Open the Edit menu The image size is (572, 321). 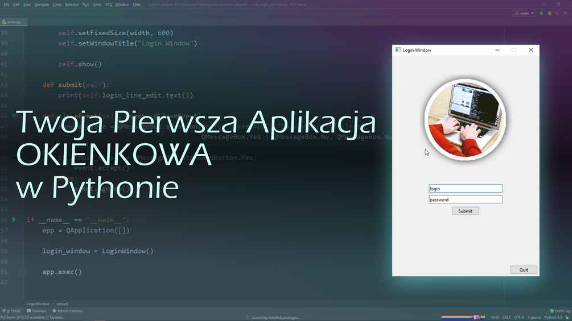[x=16, y=5]
